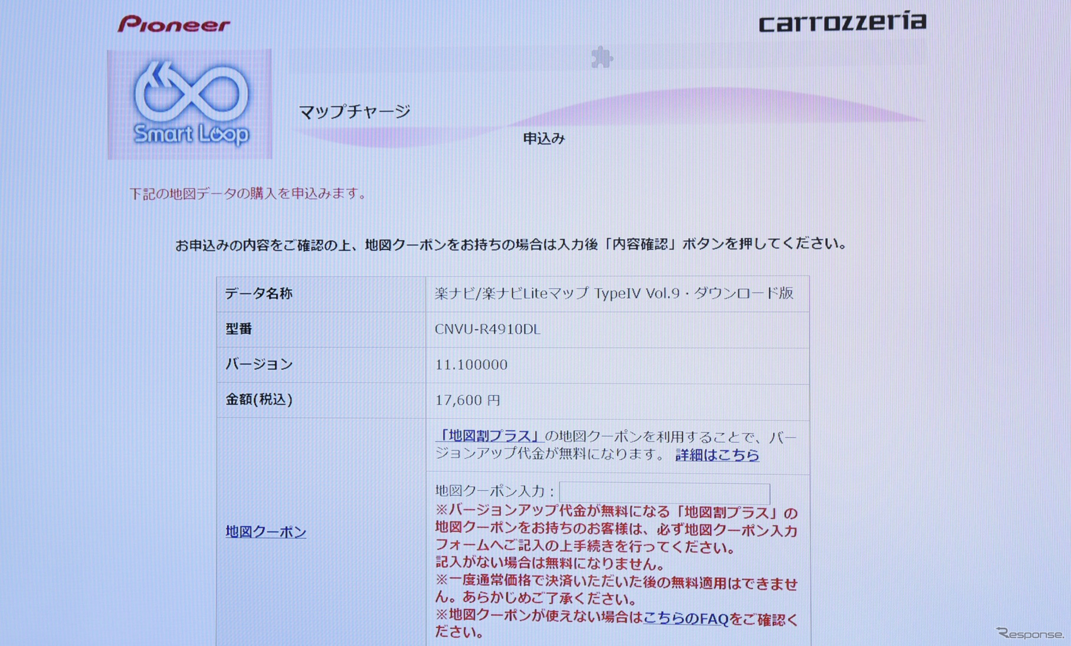1071x646 pixels.
Task: Open the 詳細はこちら link
Action: [x=717, y=454]
